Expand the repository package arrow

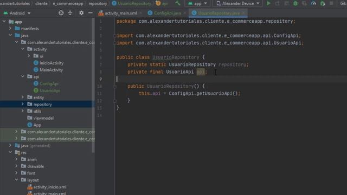(x=23, y=104)
